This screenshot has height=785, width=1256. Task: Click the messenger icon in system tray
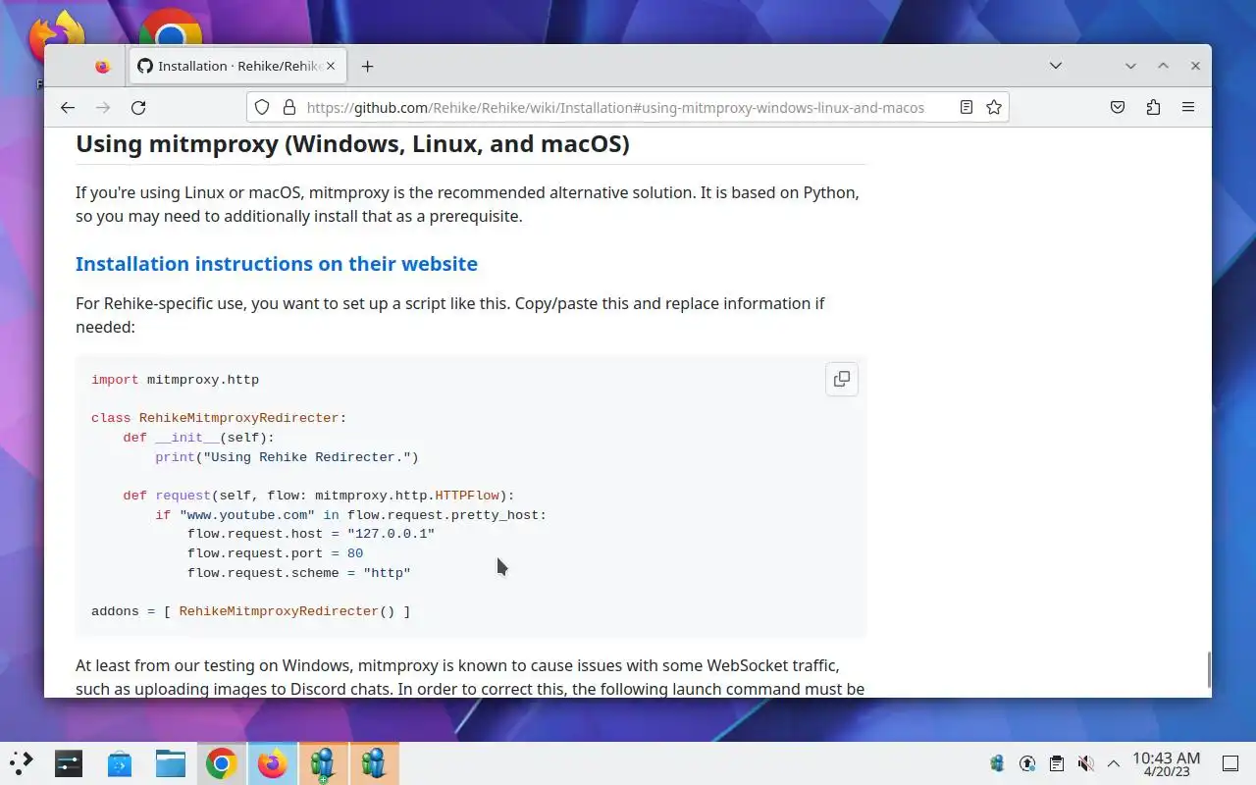pos(998,763)
